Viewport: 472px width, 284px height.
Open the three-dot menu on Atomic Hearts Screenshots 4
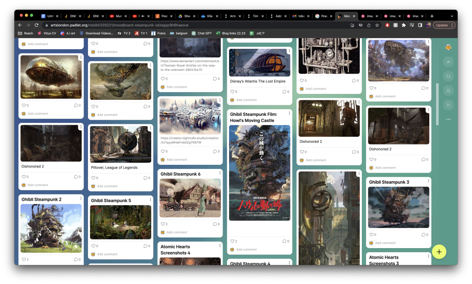coord(220,246)
